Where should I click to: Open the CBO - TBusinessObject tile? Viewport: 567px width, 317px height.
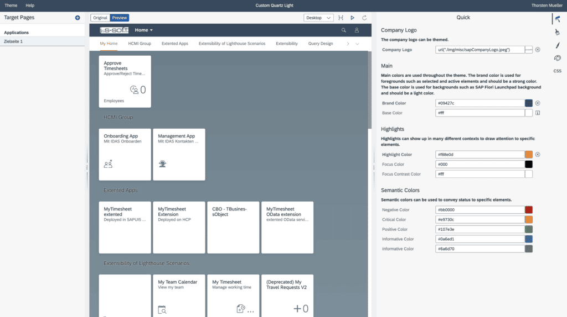click(x=233, y=228)
